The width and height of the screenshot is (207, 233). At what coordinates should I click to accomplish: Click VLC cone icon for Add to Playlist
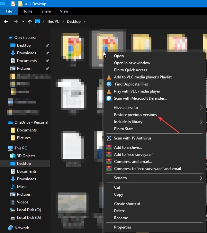pyautogui.click(x=109, y=77)
